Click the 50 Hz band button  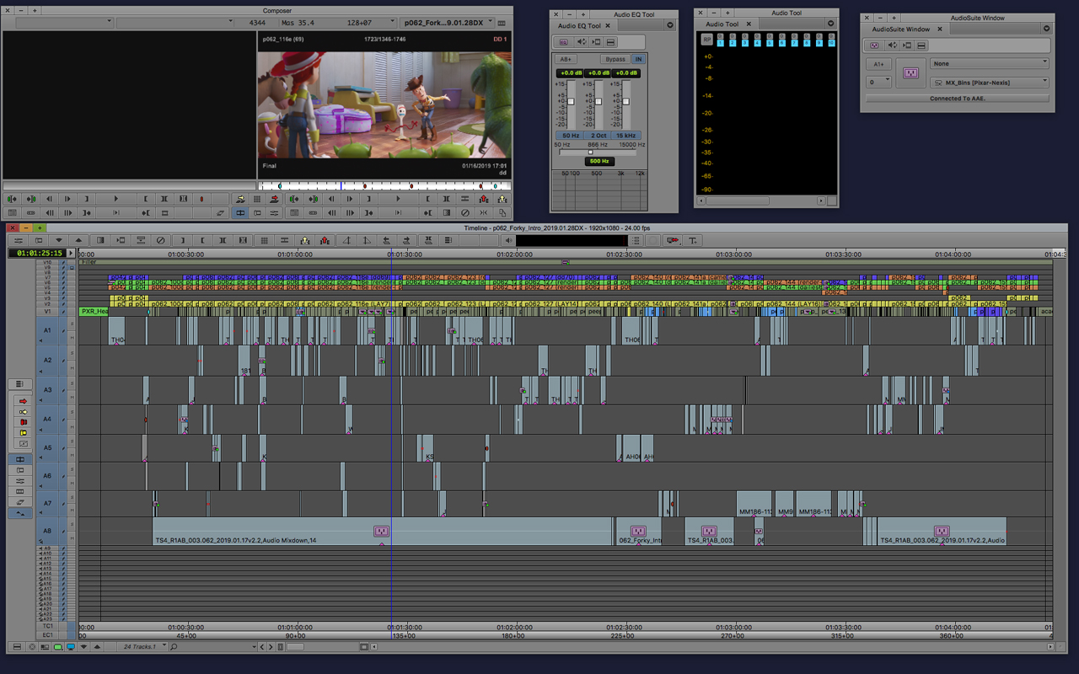pyautogui.click(x=571, y=135)
